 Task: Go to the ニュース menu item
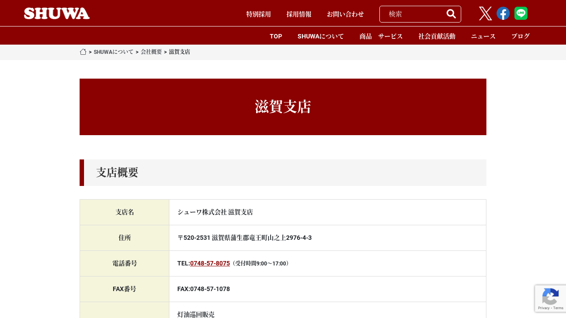483,36
